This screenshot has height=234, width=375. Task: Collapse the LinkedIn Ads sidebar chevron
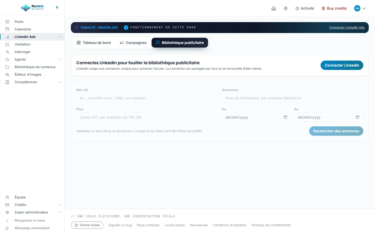tap(59, 37)
